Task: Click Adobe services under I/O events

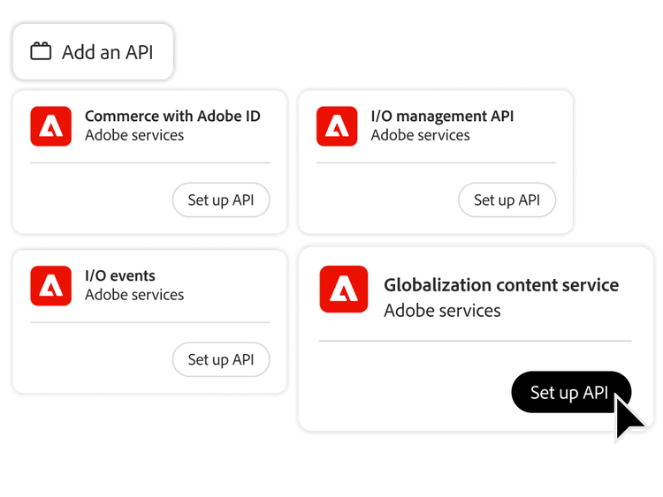Action: click(x=134, y=295)
